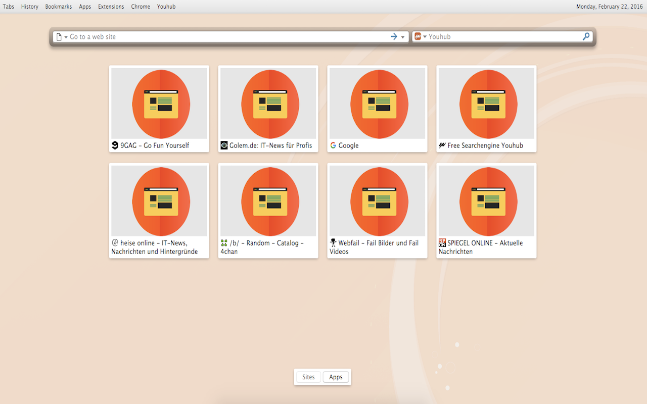Click the 9GAG favicon icon
647x404 pixels.
tap(115, 145)
